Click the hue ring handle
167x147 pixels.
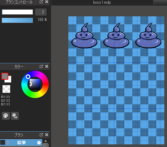[28, 77]
